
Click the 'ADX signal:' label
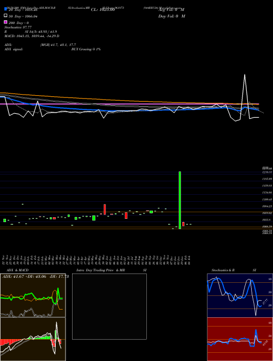pyautogui.click(x=13, y=49)
